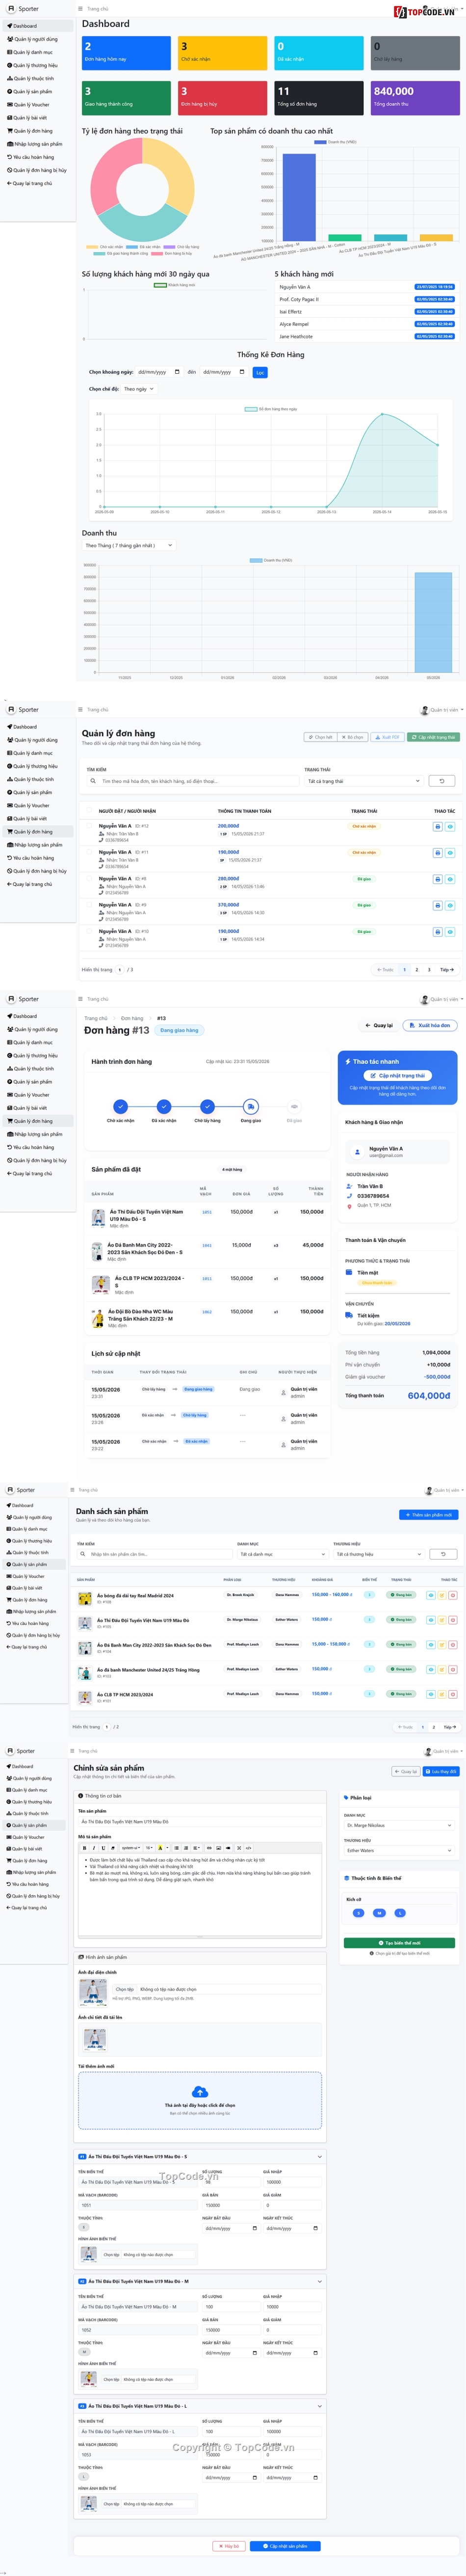
Task: Tick the select-all checkbox in orders table header
Action: pos(89,811)
